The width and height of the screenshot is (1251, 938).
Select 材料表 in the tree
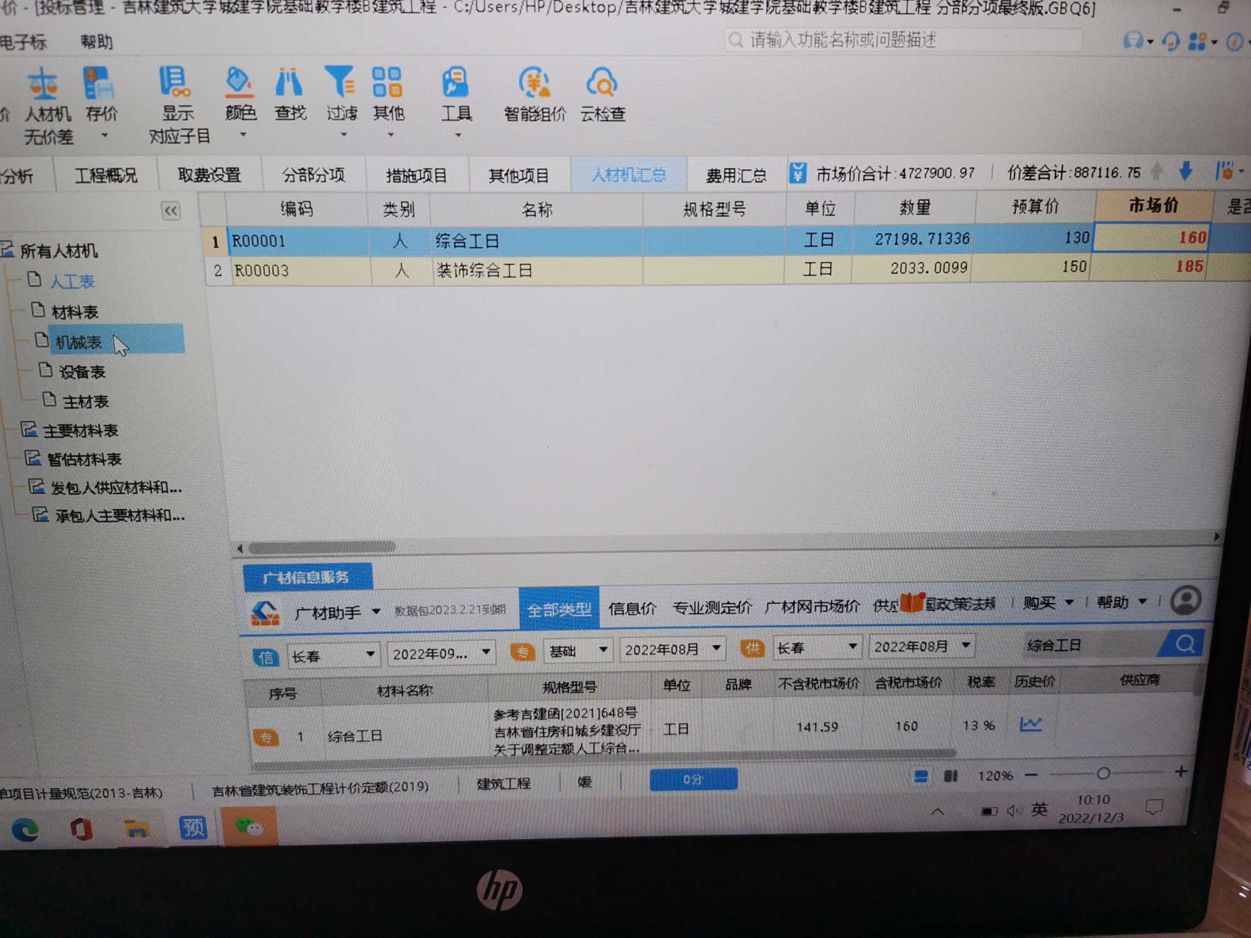click(74, 312)
